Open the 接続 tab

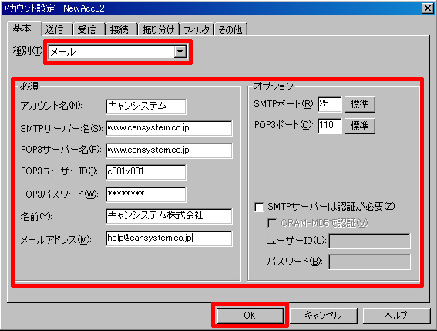[119, 29]
